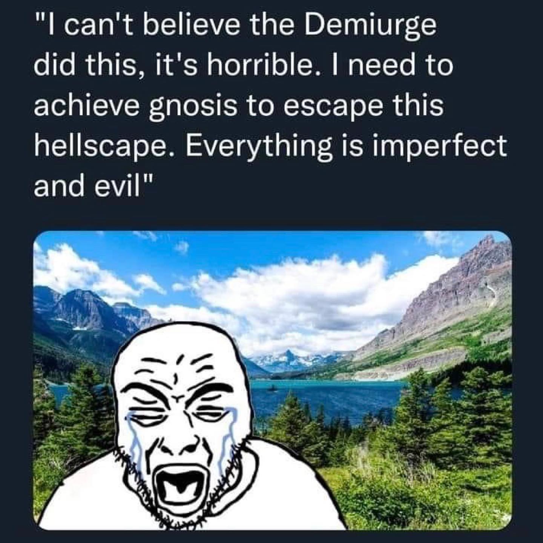Select the word "gnosis" in the text

click(194, 107)
